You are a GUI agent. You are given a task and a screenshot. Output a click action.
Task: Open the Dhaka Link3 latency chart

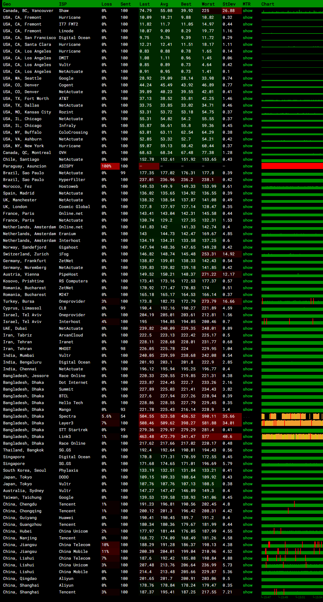[292, 437]
